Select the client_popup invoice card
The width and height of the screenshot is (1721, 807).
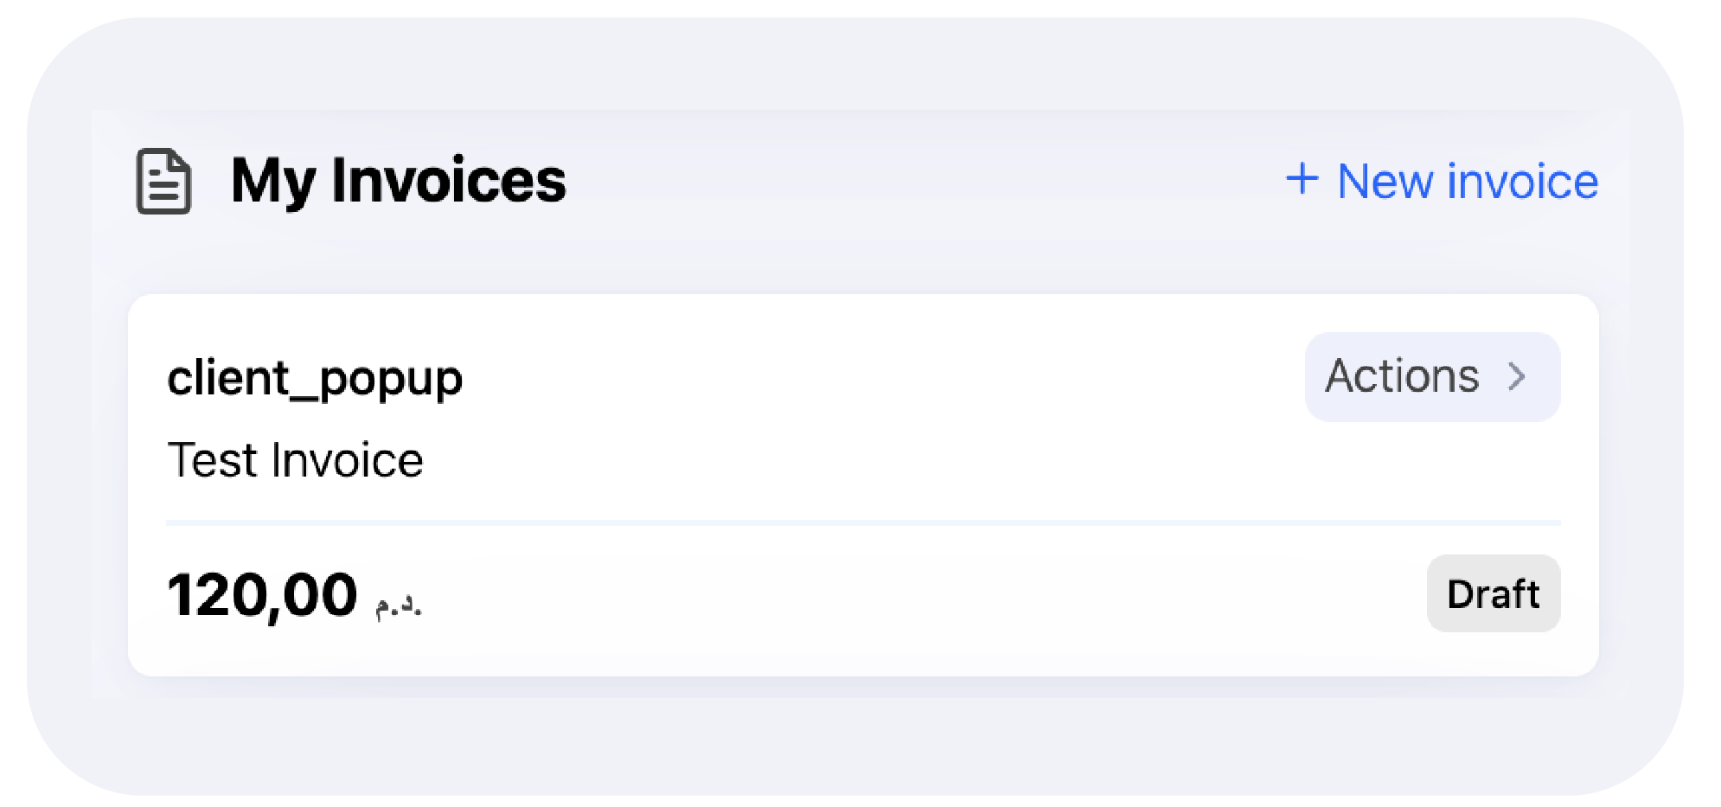point(863,485)
